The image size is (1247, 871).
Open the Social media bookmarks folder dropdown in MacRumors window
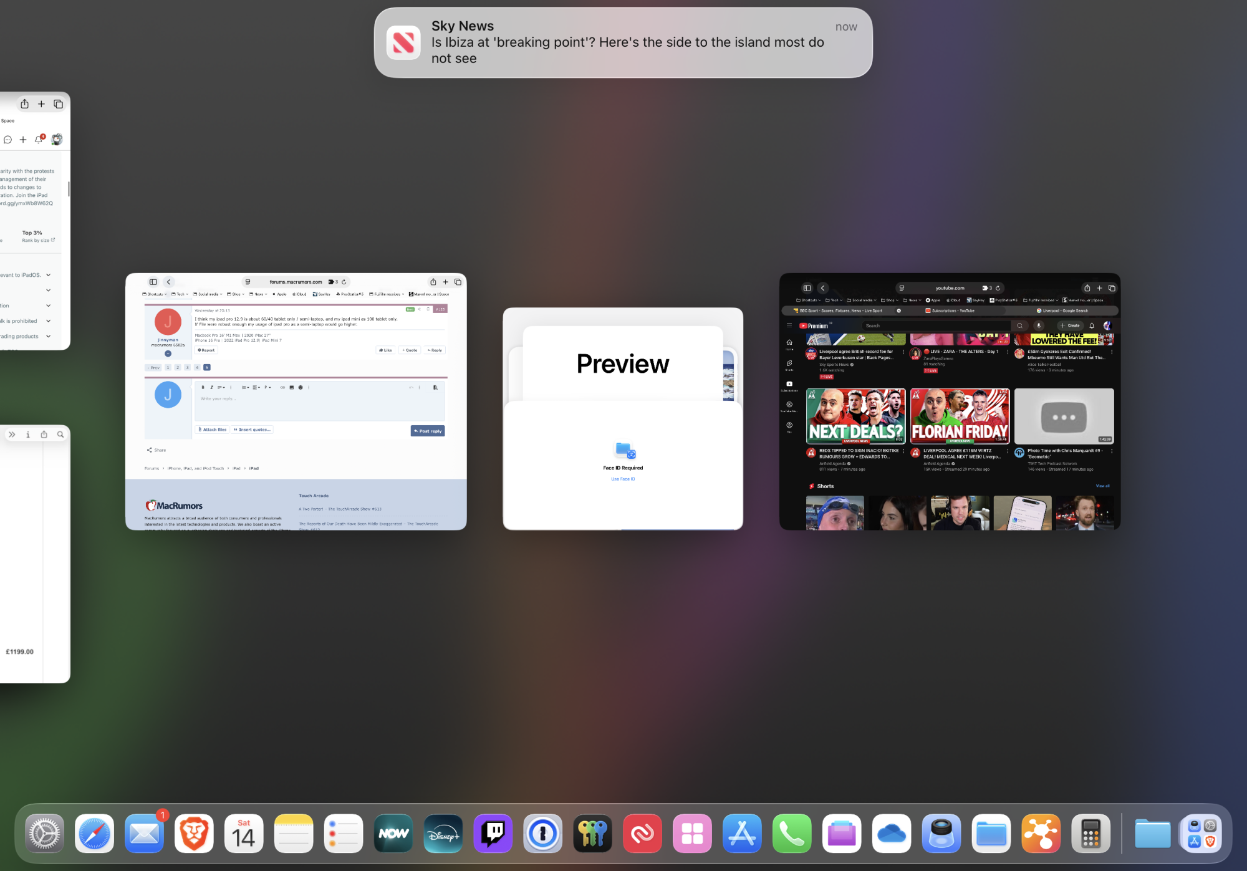coord(208,294)
